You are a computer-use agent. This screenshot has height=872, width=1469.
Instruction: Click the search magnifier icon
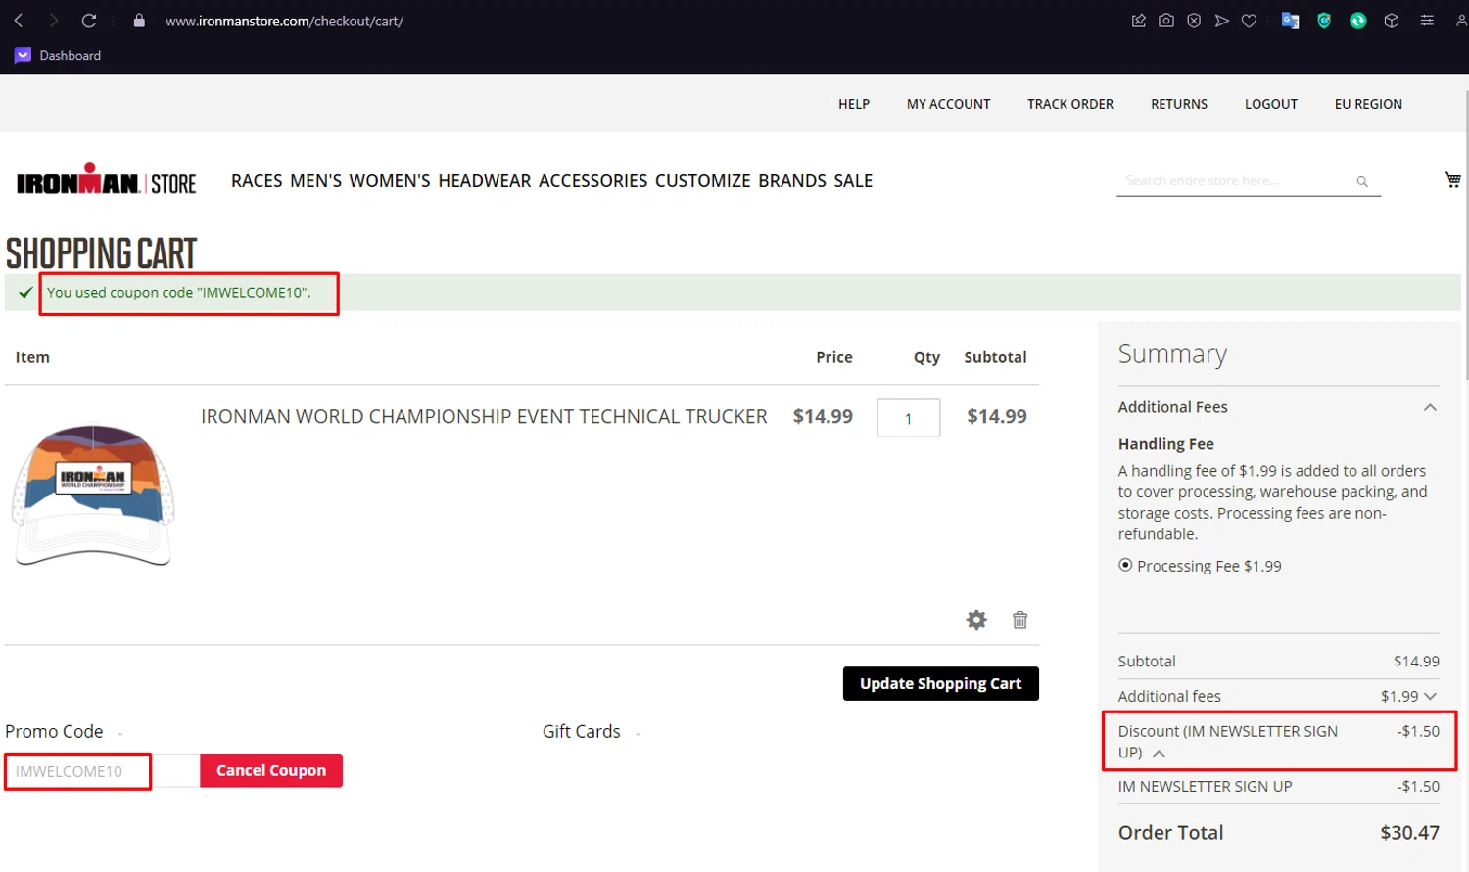[1362, 181]
